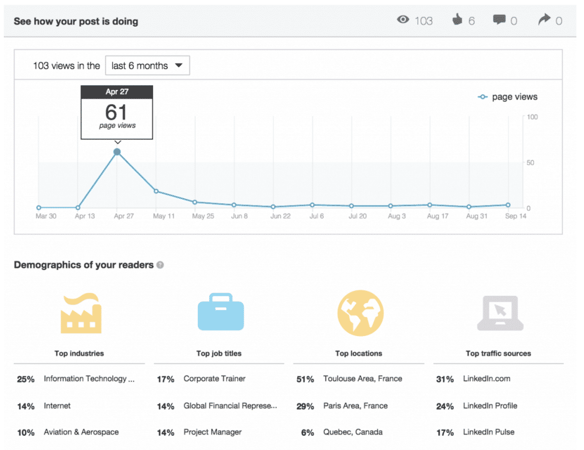Click LinkedIn Pulse traffic source
The width and height of the screenshot is (584, 450).
tap(488, 432)
